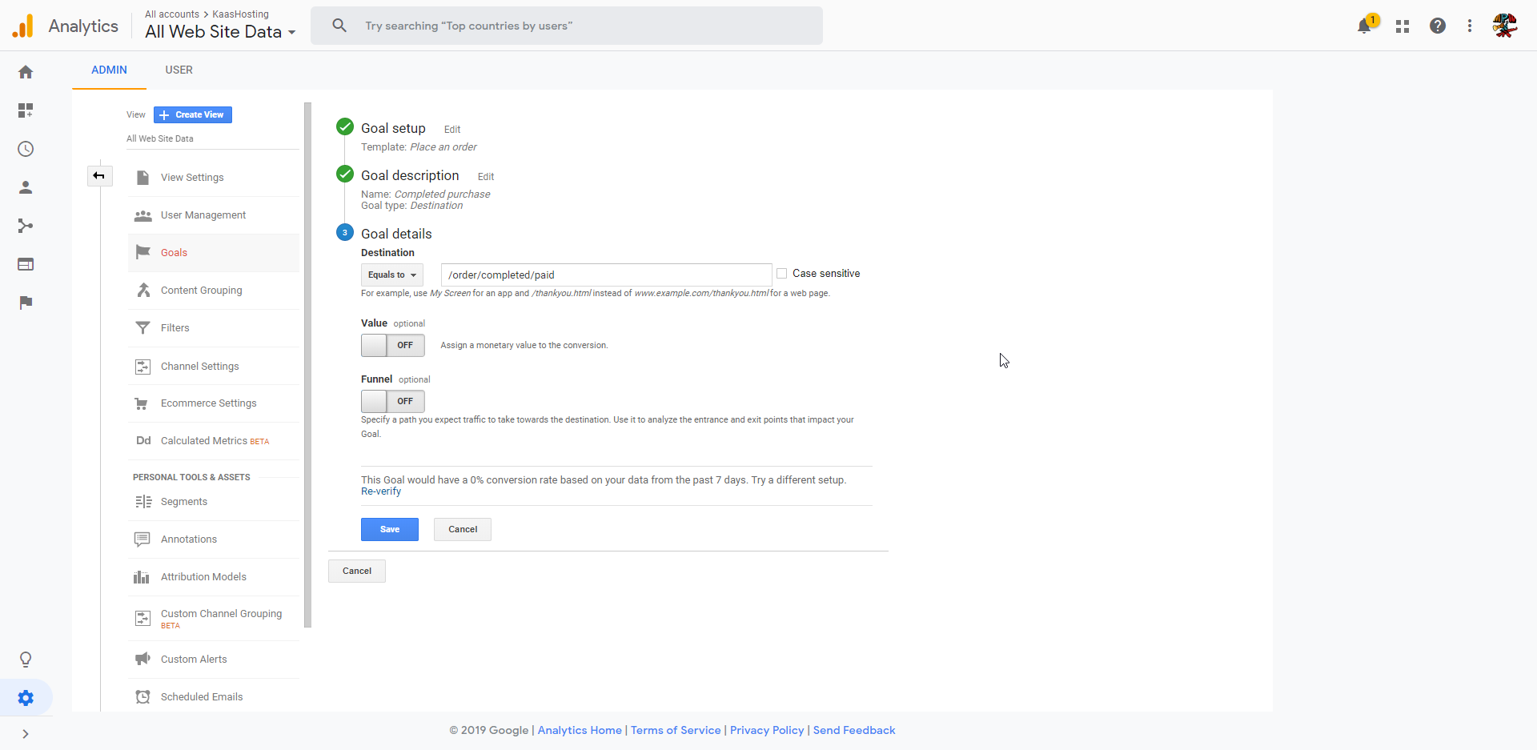Open the All Web Site Data view selector

tap(220, 32)
